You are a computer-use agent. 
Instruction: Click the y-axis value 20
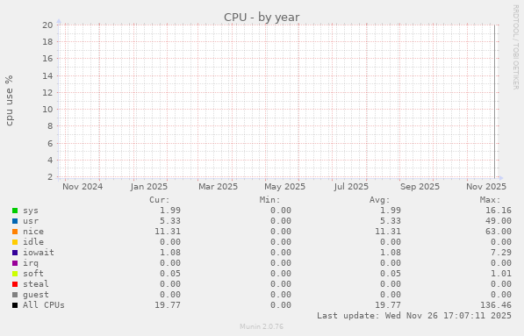(47, 25)
